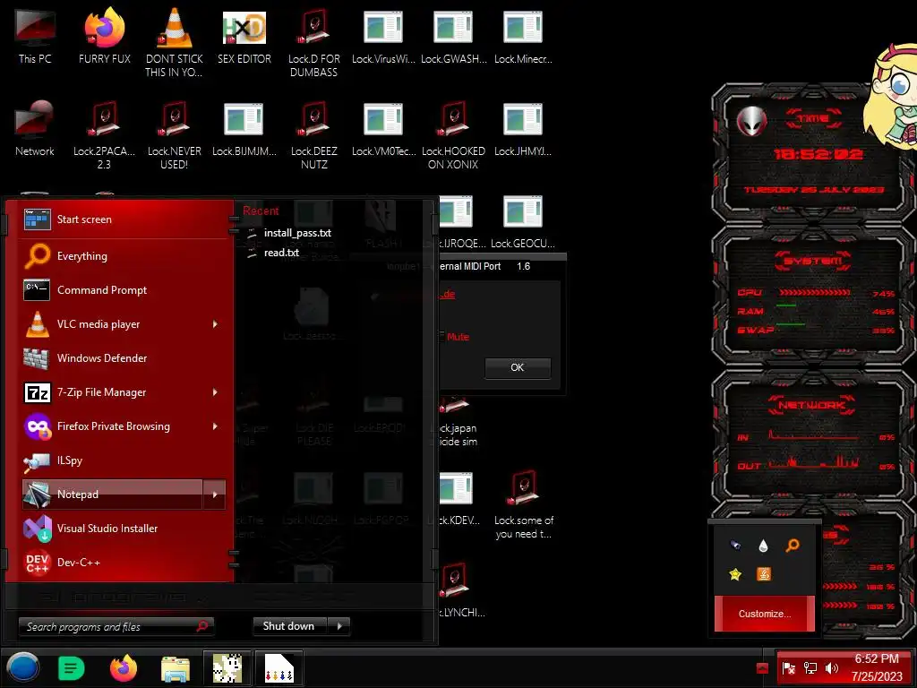Viewport: 917px width, 688px height.
Task: Click the pixelated dog taskbar app
Action: coord(227,668)
